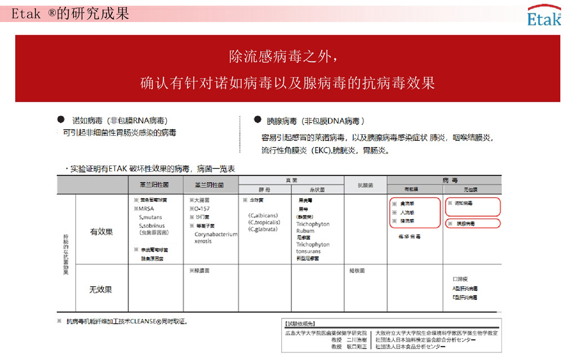
Task: Click the 'Rubum' text in 糸状菌 column
Action: [305, 231]
